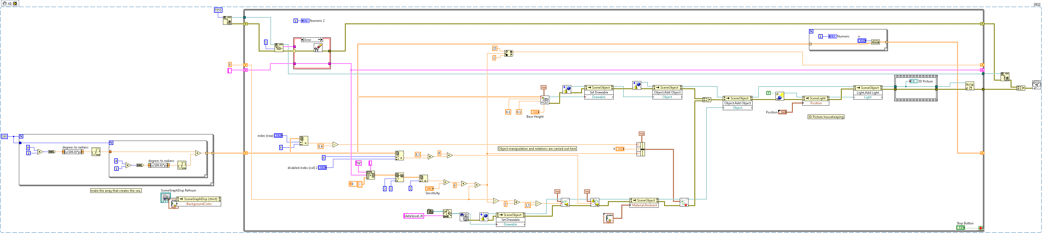Select the Set Translation node icon
Image resolution: width=1042 pixels, height=233 pixels.
click(x=684, y=202)
